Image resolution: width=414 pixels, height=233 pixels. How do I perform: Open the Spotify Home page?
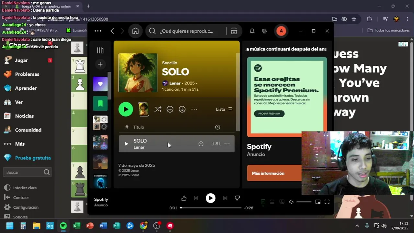135,31
